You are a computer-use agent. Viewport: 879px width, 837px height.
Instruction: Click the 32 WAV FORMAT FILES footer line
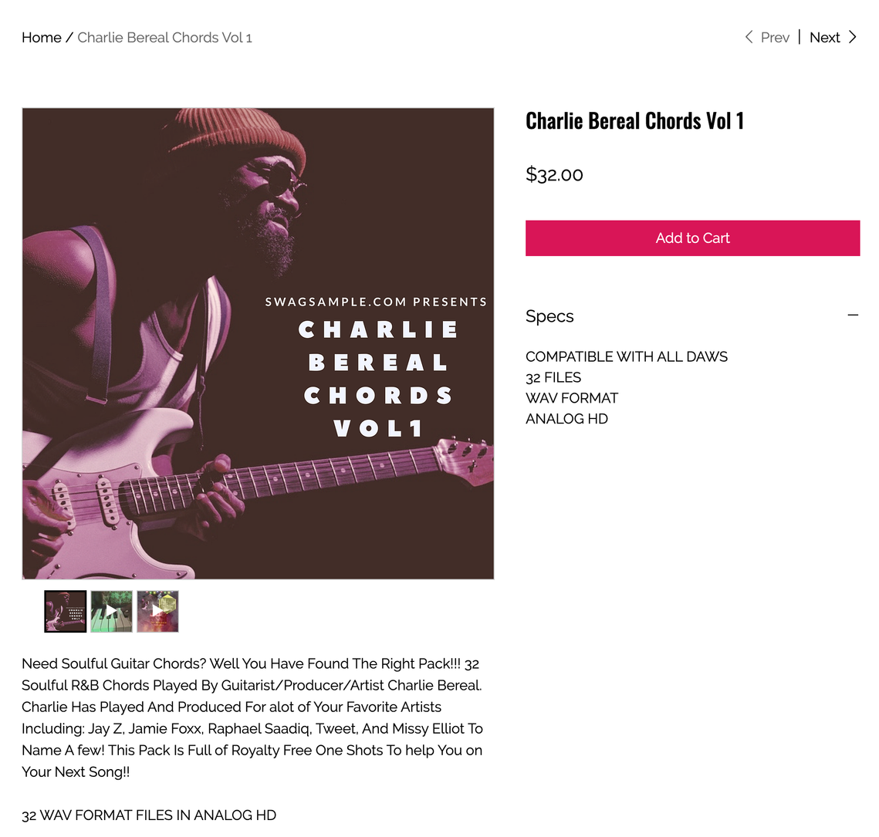click(x=149, y=815)
